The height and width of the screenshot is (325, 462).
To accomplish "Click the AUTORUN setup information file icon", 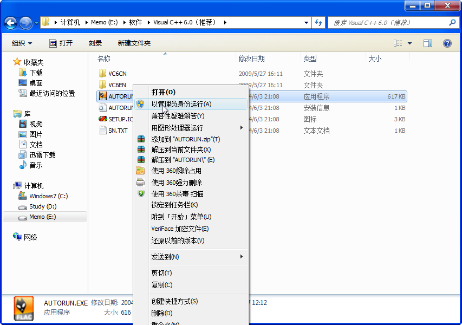I will coord(102,108).
